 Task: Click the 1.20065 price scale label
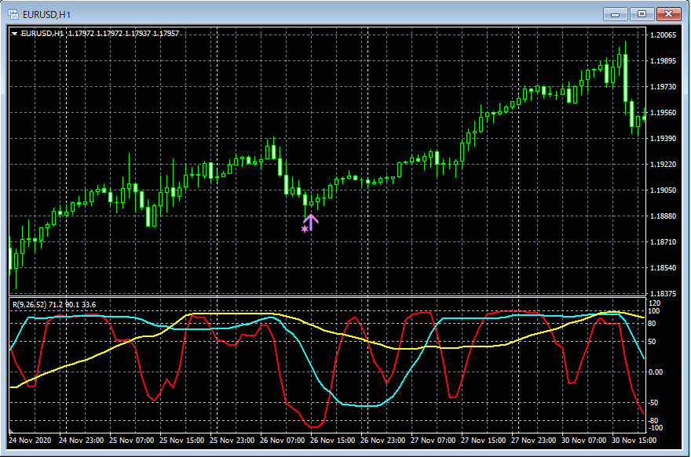tap(664, 35)
